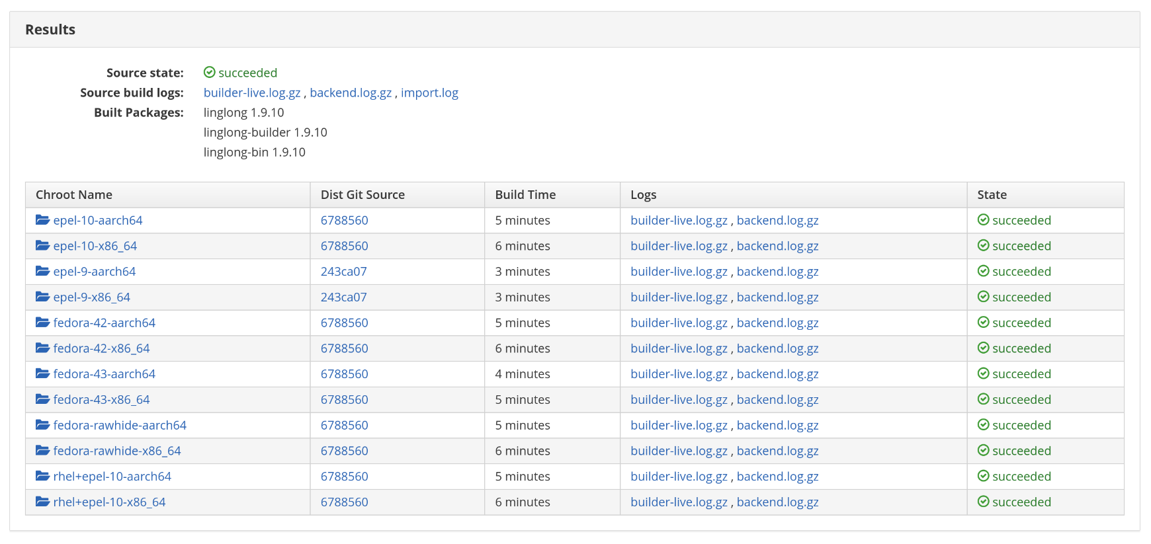Screen dimensions: 1151x544
Task: Click folder icon beside rhel+epel-10-x86_64
Action: click(43, 502)
